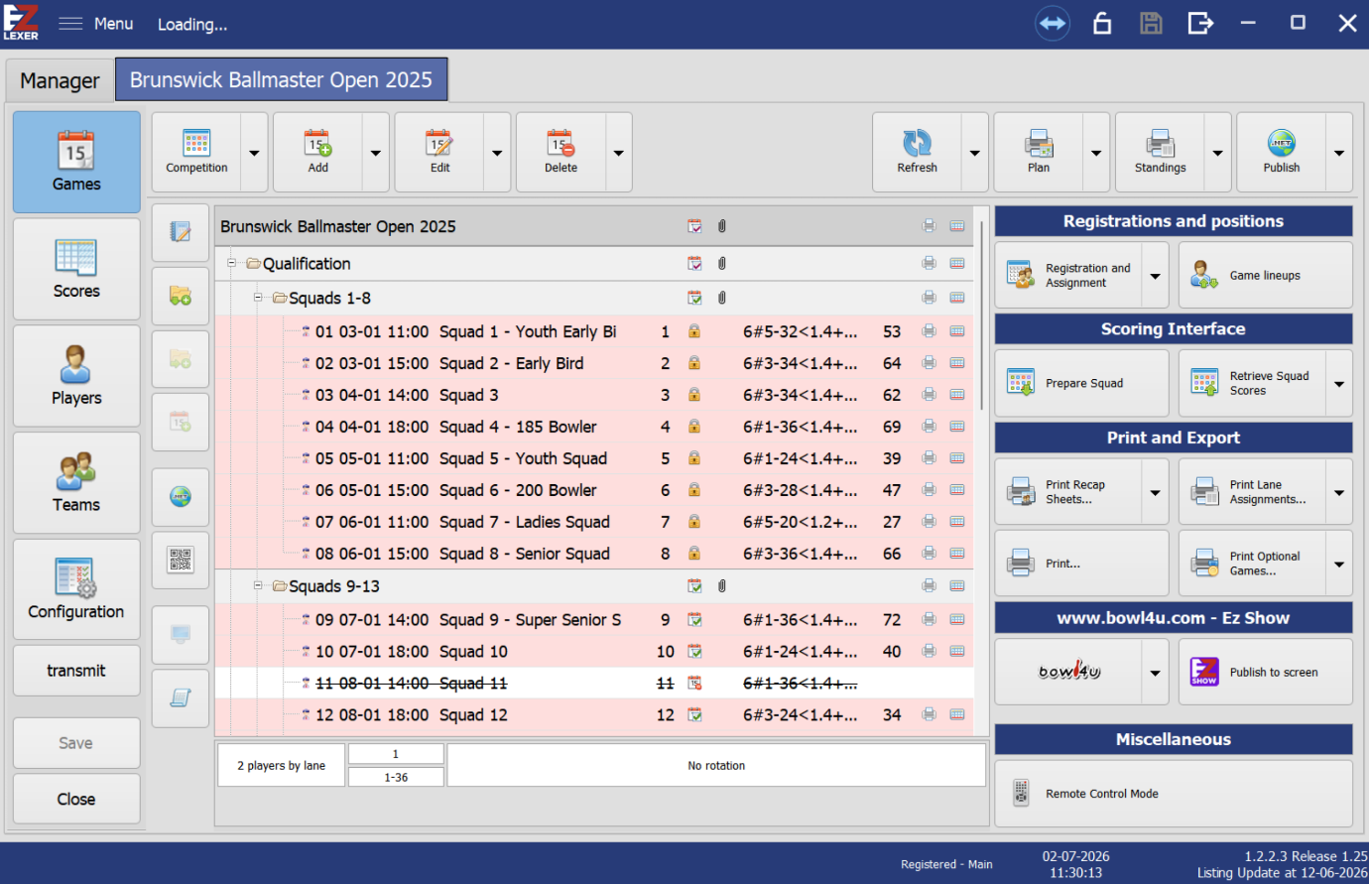
Task: Toggle the lock icon on the Squad 5 row
Action: click(694, 458)
